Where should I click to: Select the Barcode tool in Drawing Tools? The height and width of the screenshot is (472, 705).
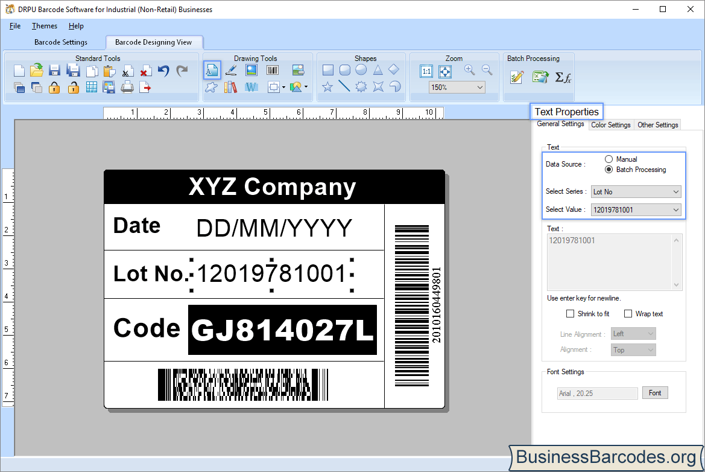[x=273, y=70]
